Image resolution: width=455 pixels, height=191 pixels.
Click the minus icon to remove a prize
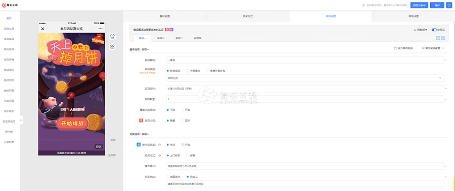tap(438, 38)
